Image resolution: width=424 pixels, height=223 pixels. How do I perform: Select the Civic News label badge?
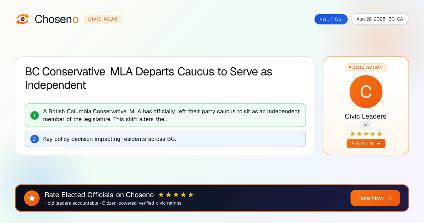pos(103,19)
